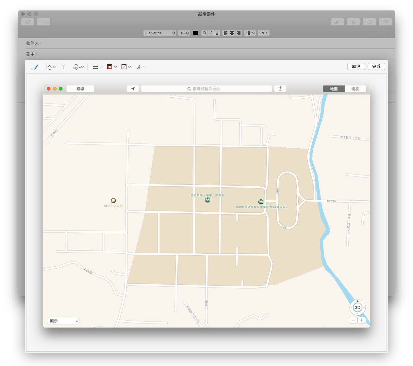413x366 pixels.
Task: Click the 取消 cancel button
Action: tap(356, 66)
